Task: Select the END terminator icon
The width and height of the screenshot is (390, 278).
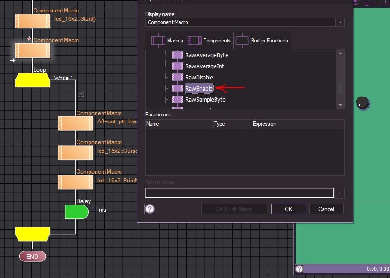Action: pos(32,256)
